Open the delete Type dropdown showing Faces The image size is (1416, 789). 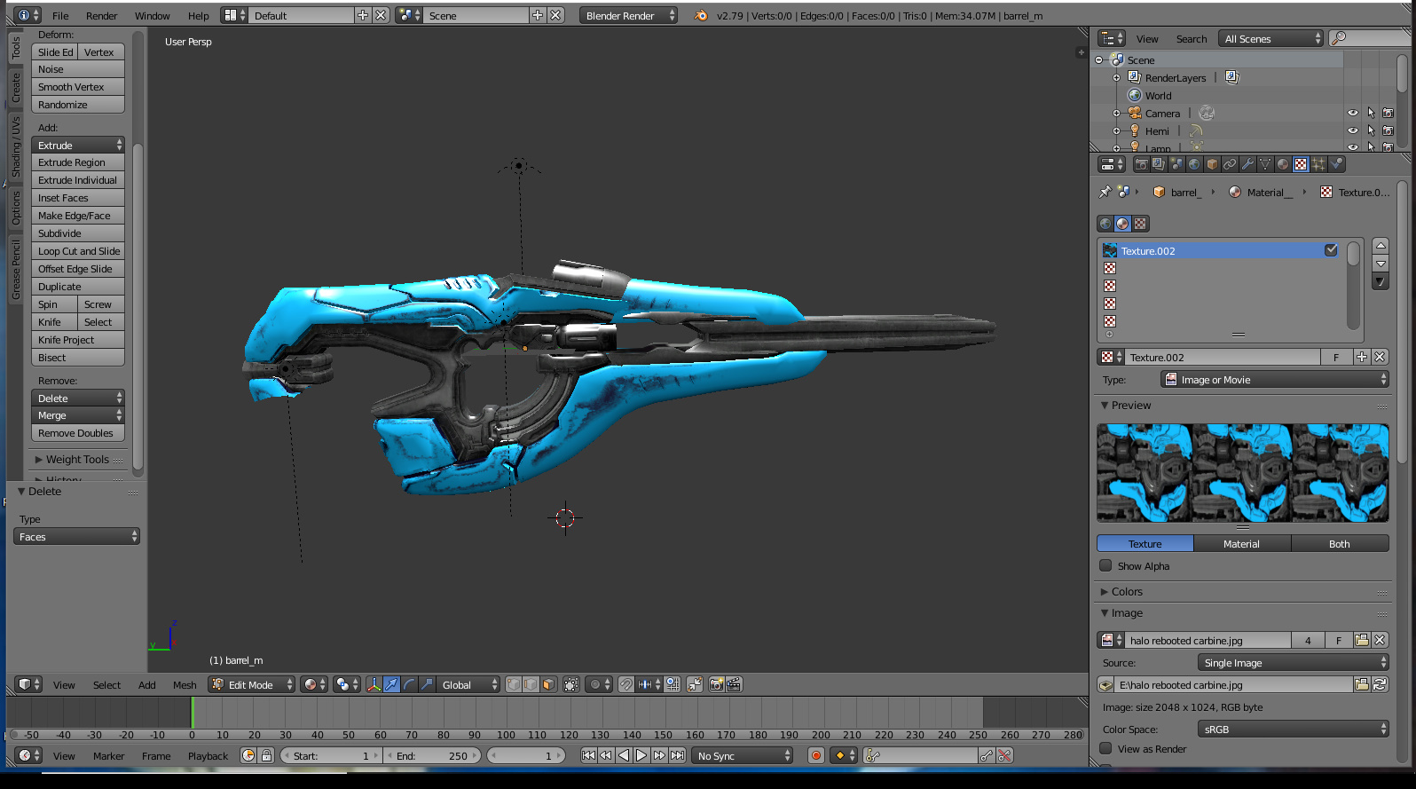(76, 536)
